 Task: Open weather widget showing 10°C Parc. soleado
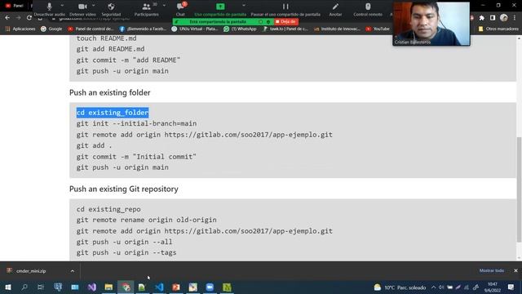400,287
